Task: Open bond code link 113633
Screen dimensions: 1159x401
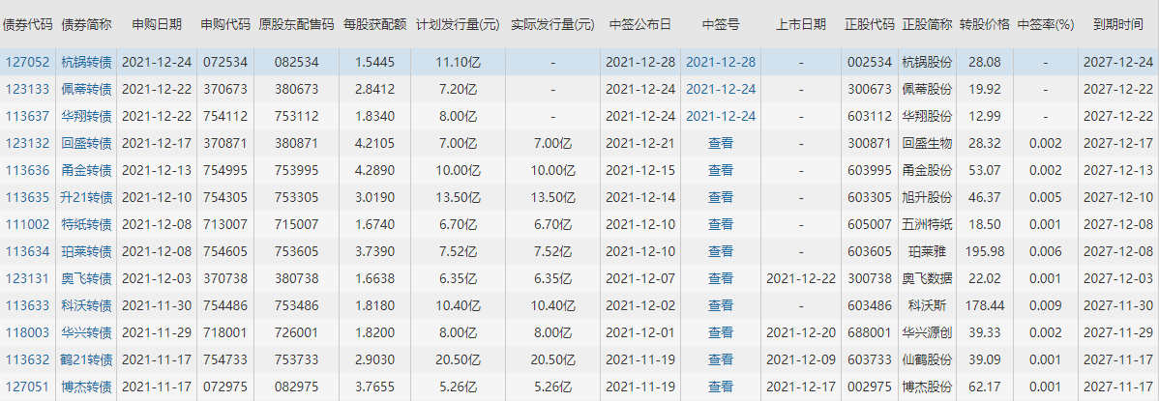Action: (27, 305)
